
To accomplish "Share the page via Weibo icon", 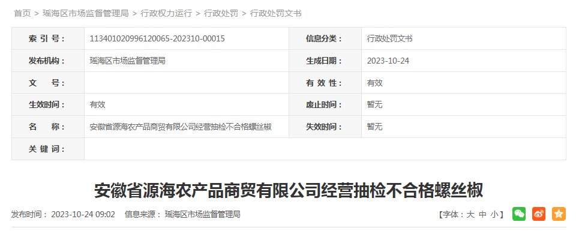I will [539, 214].
